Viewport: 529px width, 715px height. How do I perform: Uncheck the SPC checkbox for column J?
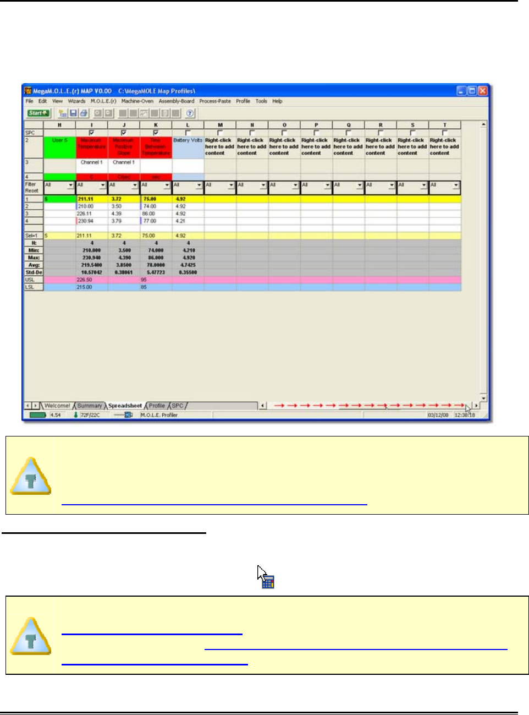click(123, 133)
